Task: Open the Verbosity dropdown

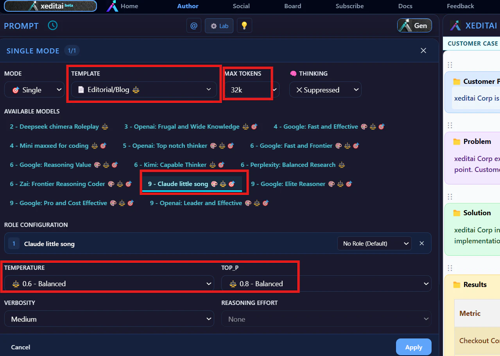Action: pyautogui.click(x=109, y=319)
